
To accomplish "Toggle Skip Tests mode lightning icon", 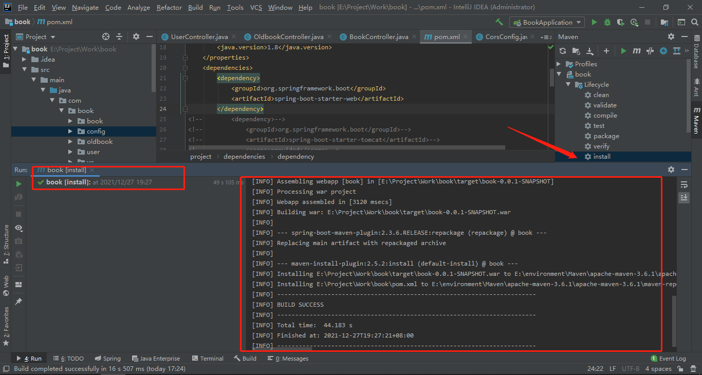I will [x=663, y=51].
